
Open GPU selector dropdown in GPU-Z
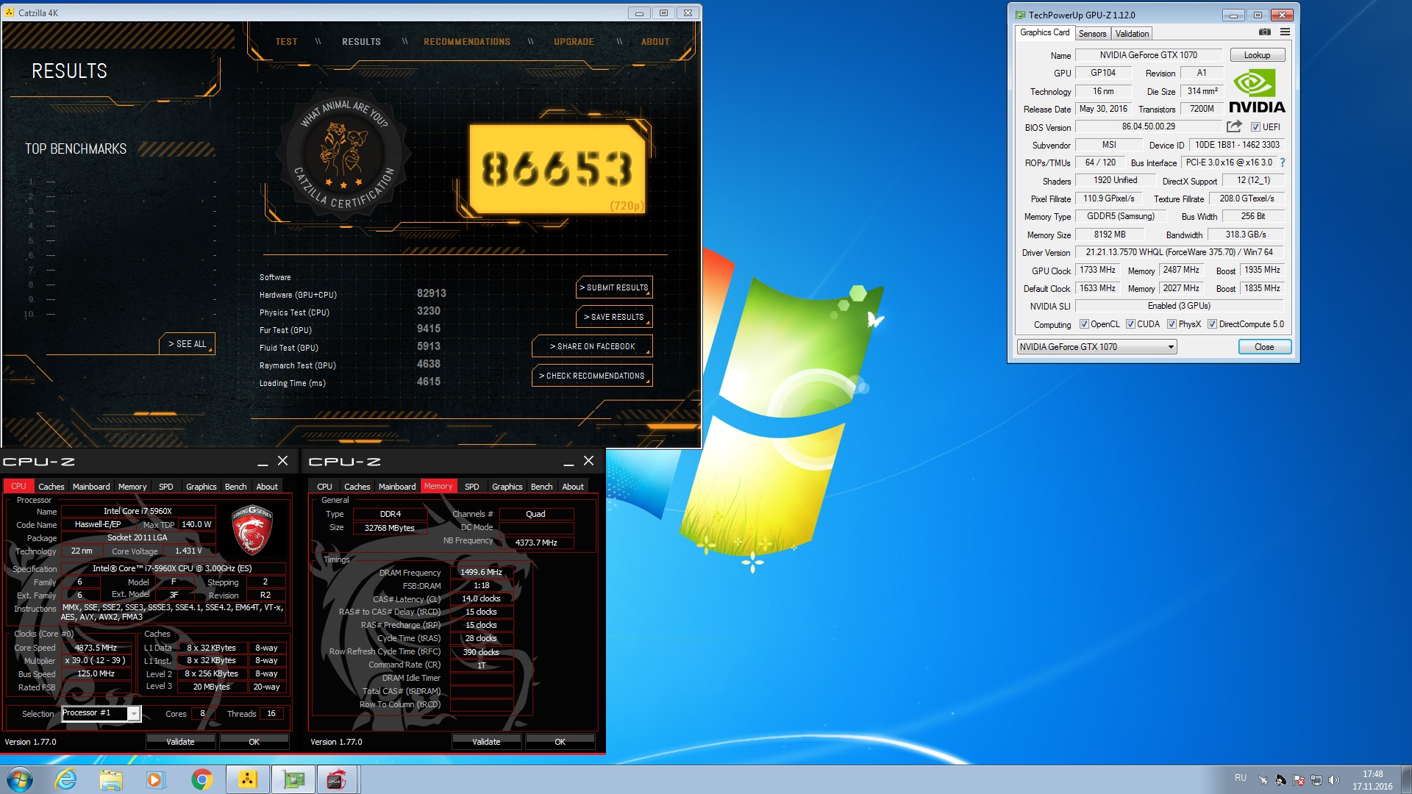[1097, 347]
